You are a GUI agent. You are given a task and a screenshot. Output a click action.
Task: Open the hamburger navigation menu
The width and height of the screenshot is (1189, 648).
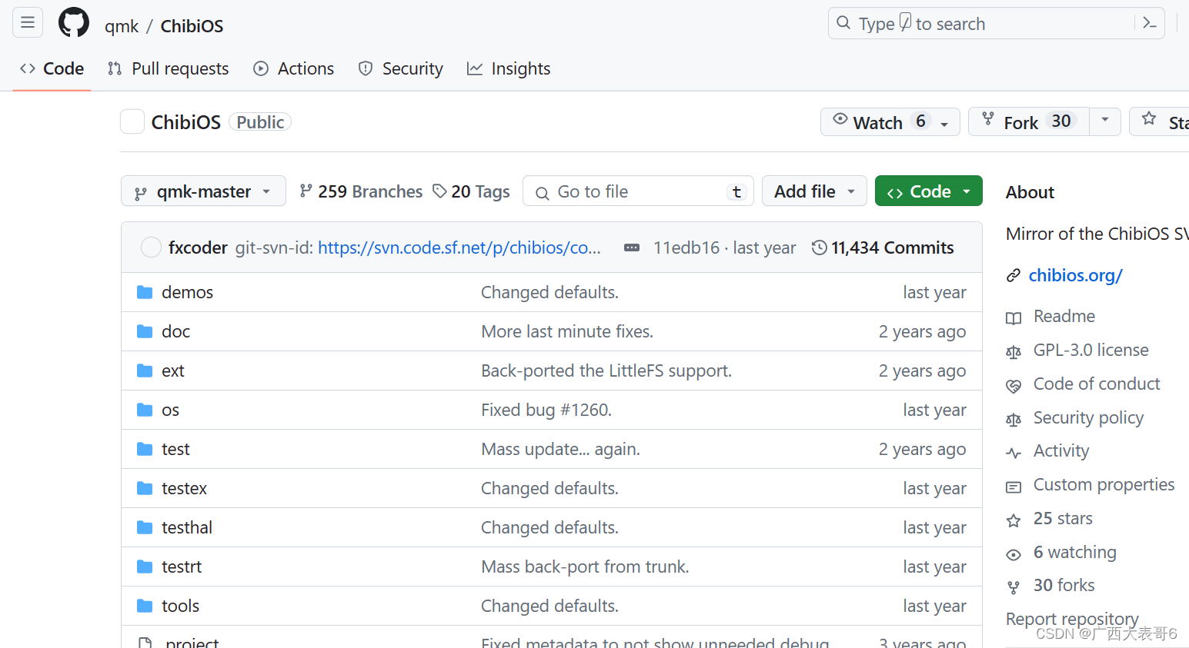coord(28,22)
